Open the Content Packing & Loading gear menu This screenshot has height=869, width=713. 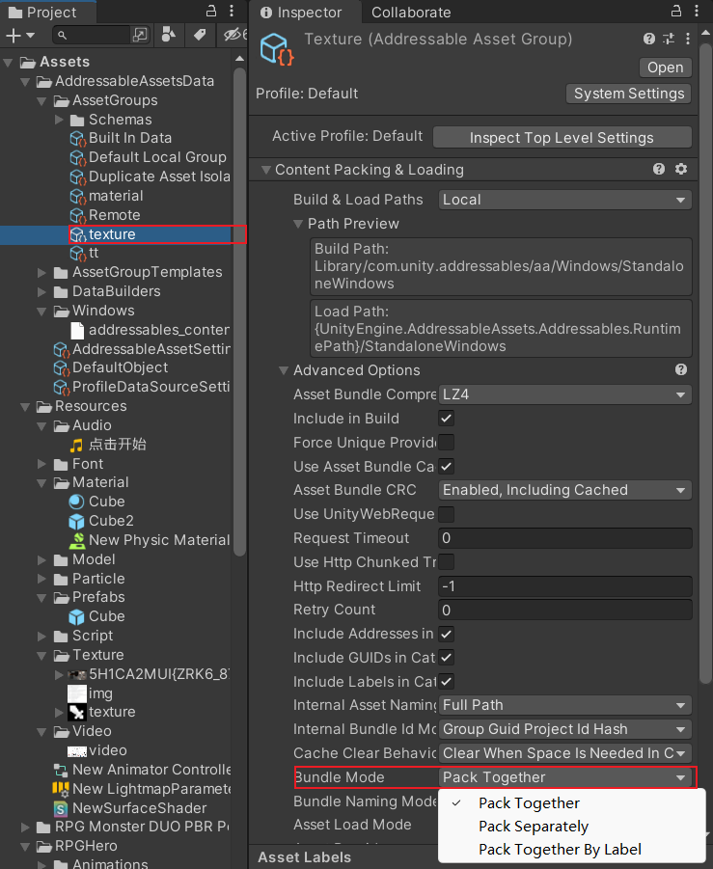[x=681, y=169]
